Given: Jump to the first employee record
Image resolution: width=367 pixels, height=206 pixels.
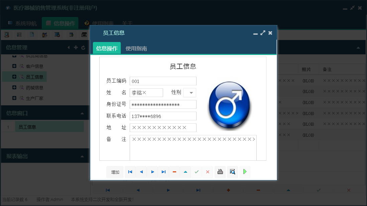Looking at the screenshot, I should coord(130,172).
